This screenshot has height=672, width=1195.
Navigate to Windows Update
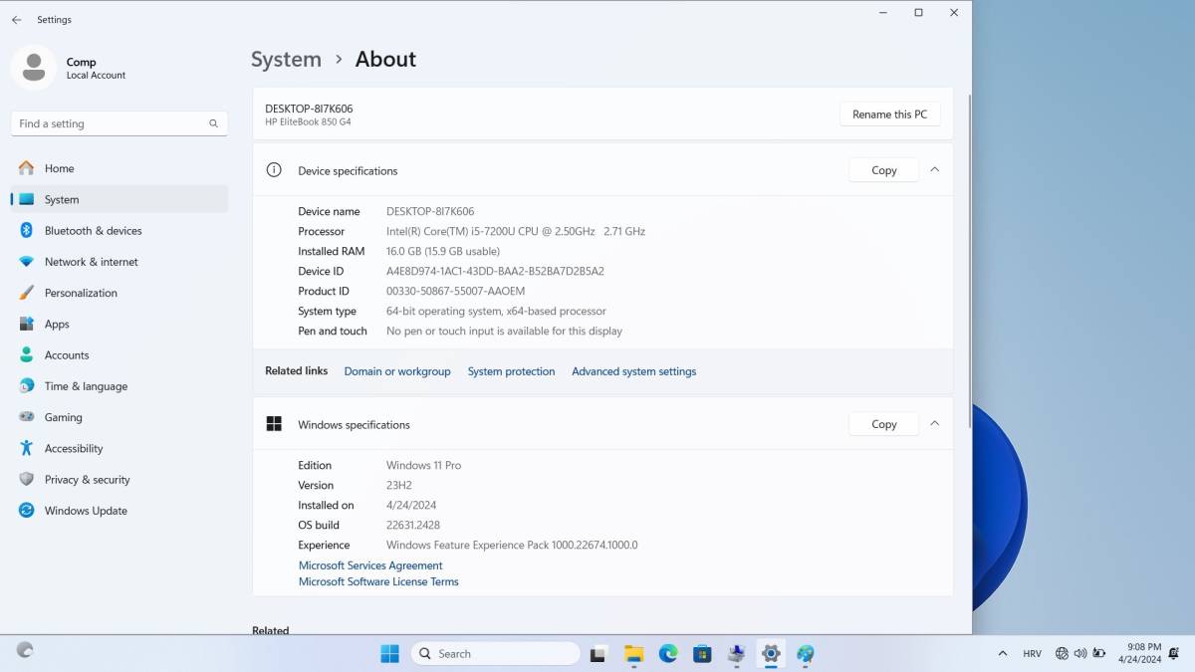pyautogui.click(x=119, y=511)
